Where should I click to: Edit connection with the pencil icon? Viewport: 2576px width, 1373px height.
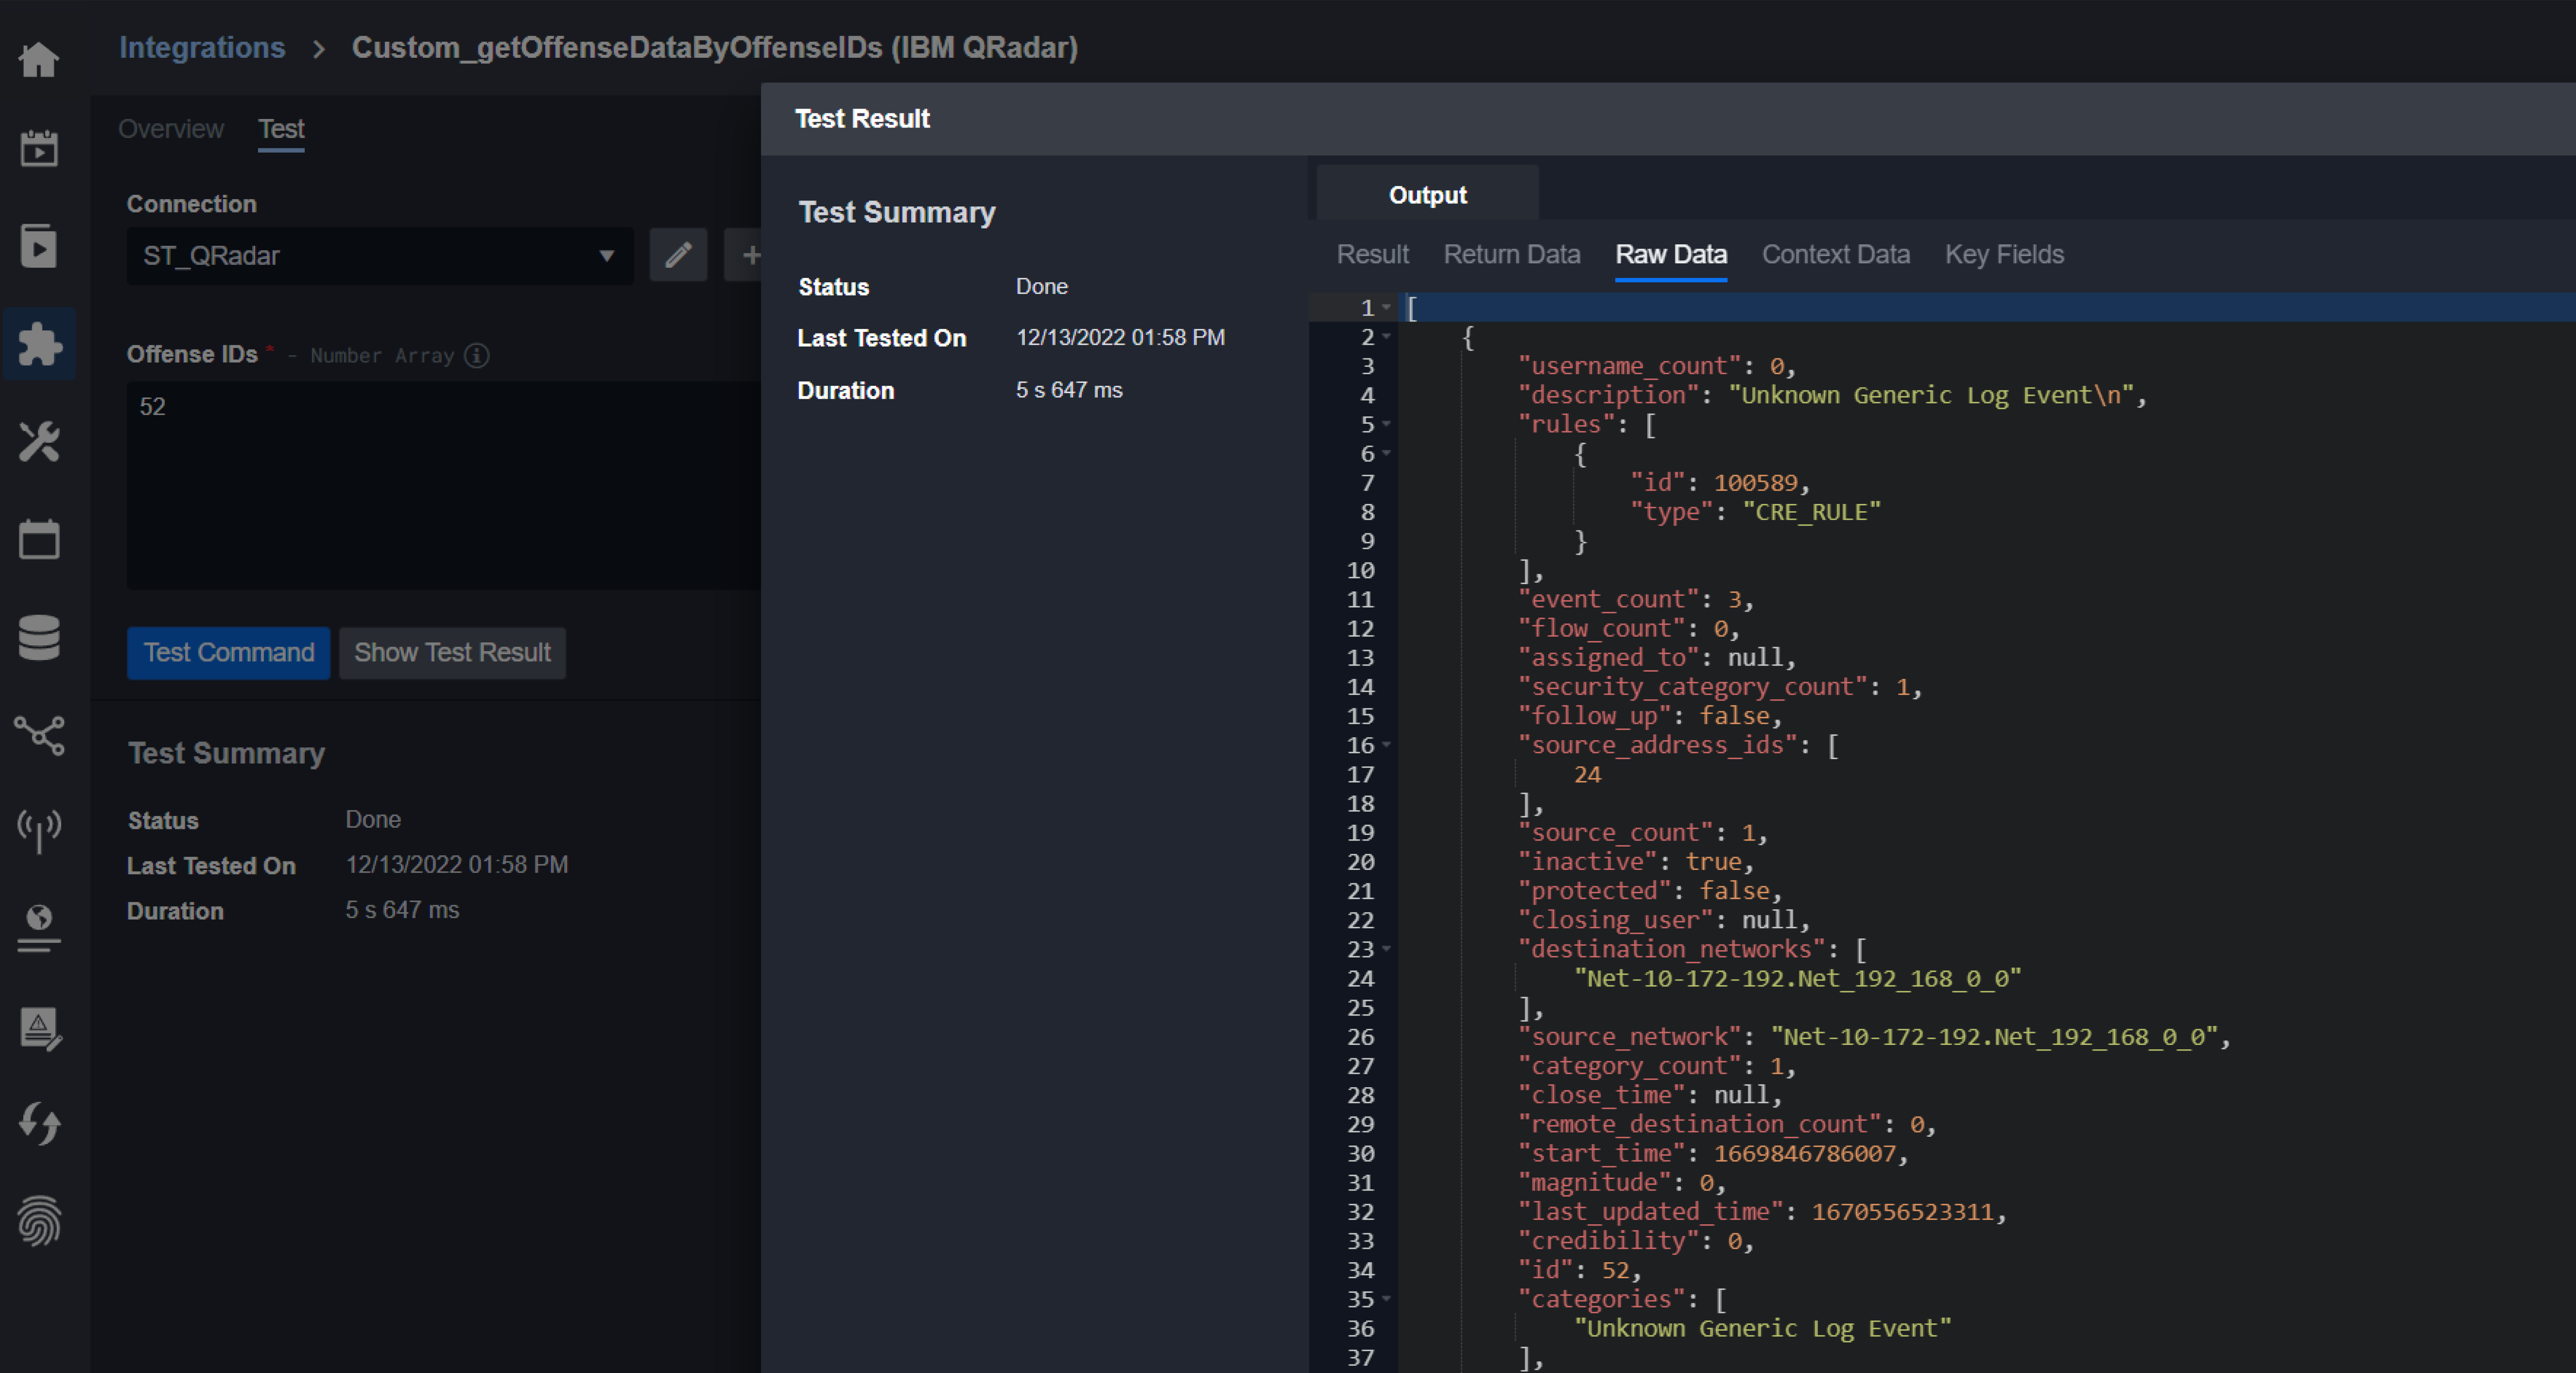coord(678,255)
